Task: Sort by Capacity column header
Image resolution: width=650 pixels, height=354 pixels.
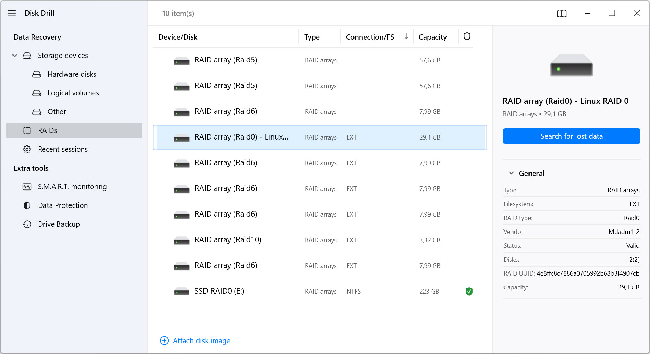Action: pyautogui.click(x=433, y=37)
